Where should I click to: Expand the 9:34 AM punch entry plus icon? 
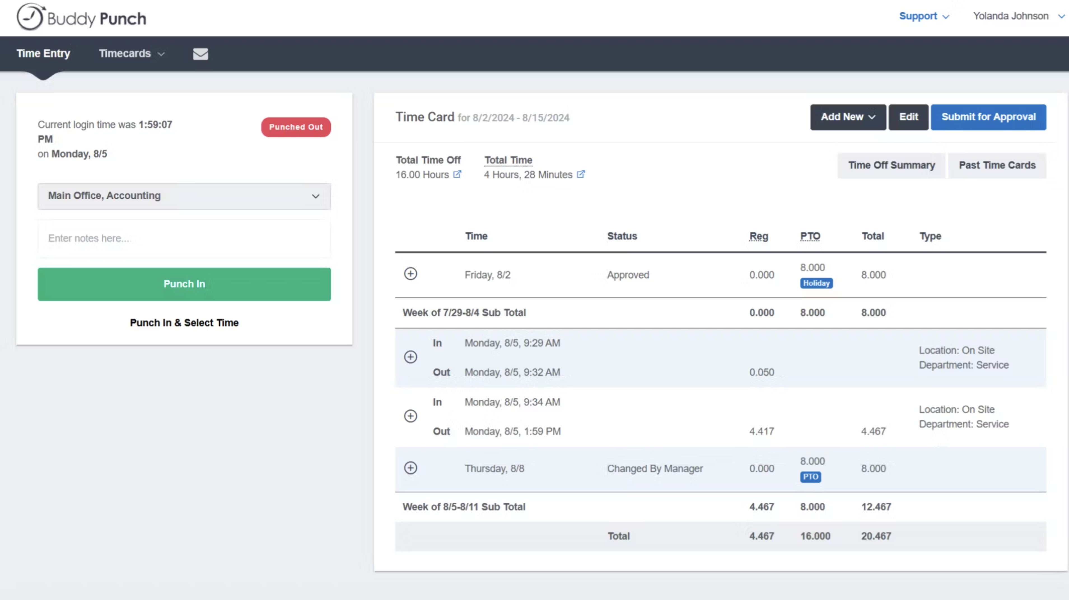410,416
